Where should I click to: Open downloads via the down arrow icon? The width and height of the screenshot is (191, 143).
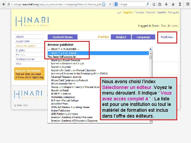[166, 5]
